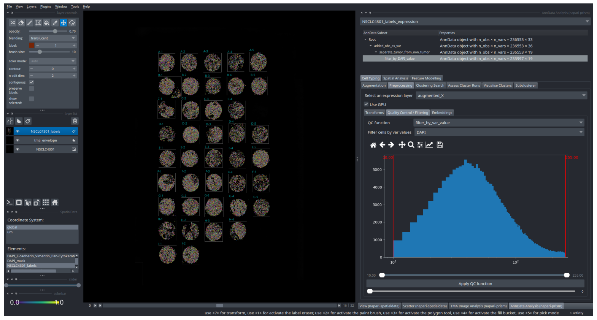Reset histogram plot with home icon
This screenshot has height=320, width=597.
tap(373, 145)
